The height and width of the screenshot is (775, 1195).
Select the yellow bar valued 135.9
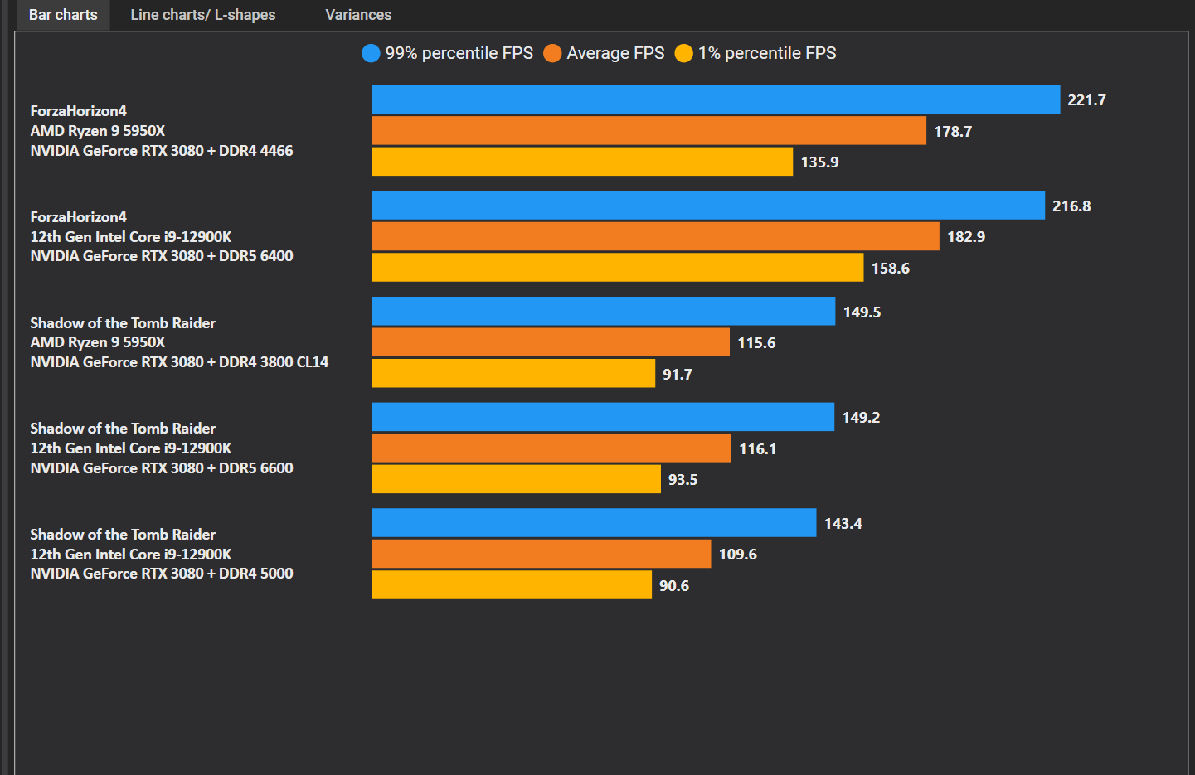pyautogui.click(x=582, y=162)
